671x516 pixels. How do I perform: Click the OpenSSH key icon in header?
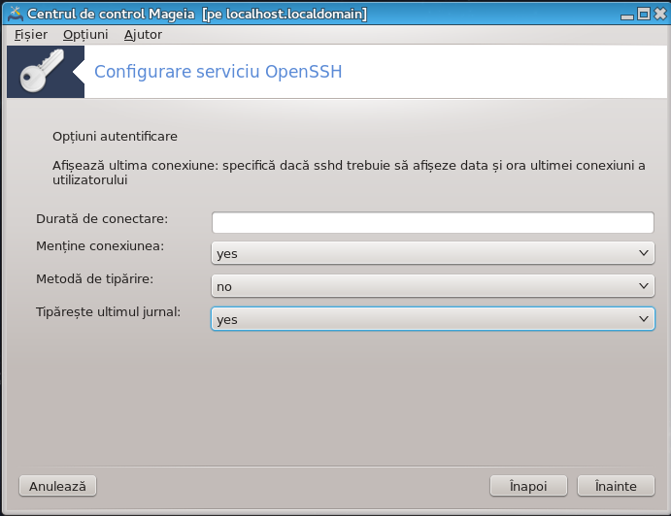pyautogui.click(x=42, y=71)
